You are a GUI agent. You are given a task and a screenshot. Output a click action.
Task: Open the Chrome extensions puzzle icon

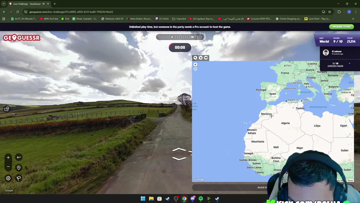(339, 12)
